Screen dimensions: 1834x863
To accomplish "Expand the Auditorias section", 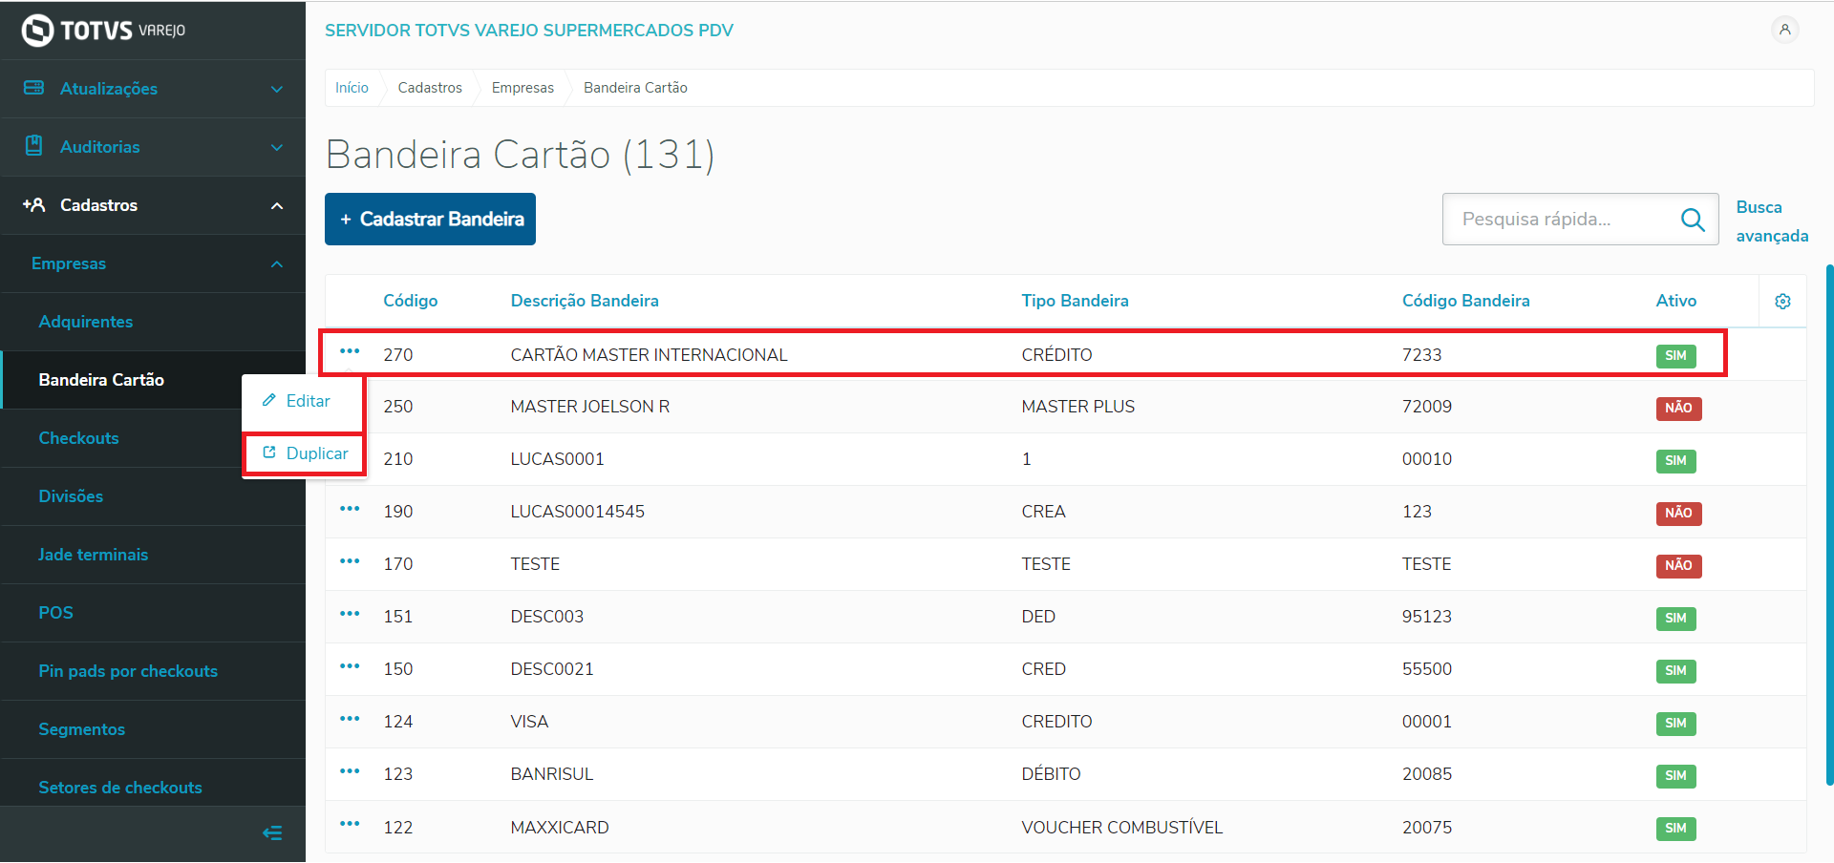I will [x=153, y=147].
